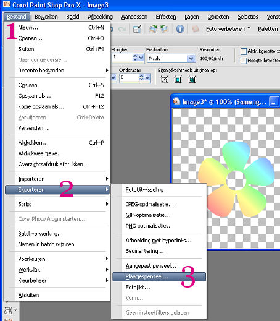Choose Batchverwerking... from the menu
Viewport: 280px width, 321px height.
point(57,234)
